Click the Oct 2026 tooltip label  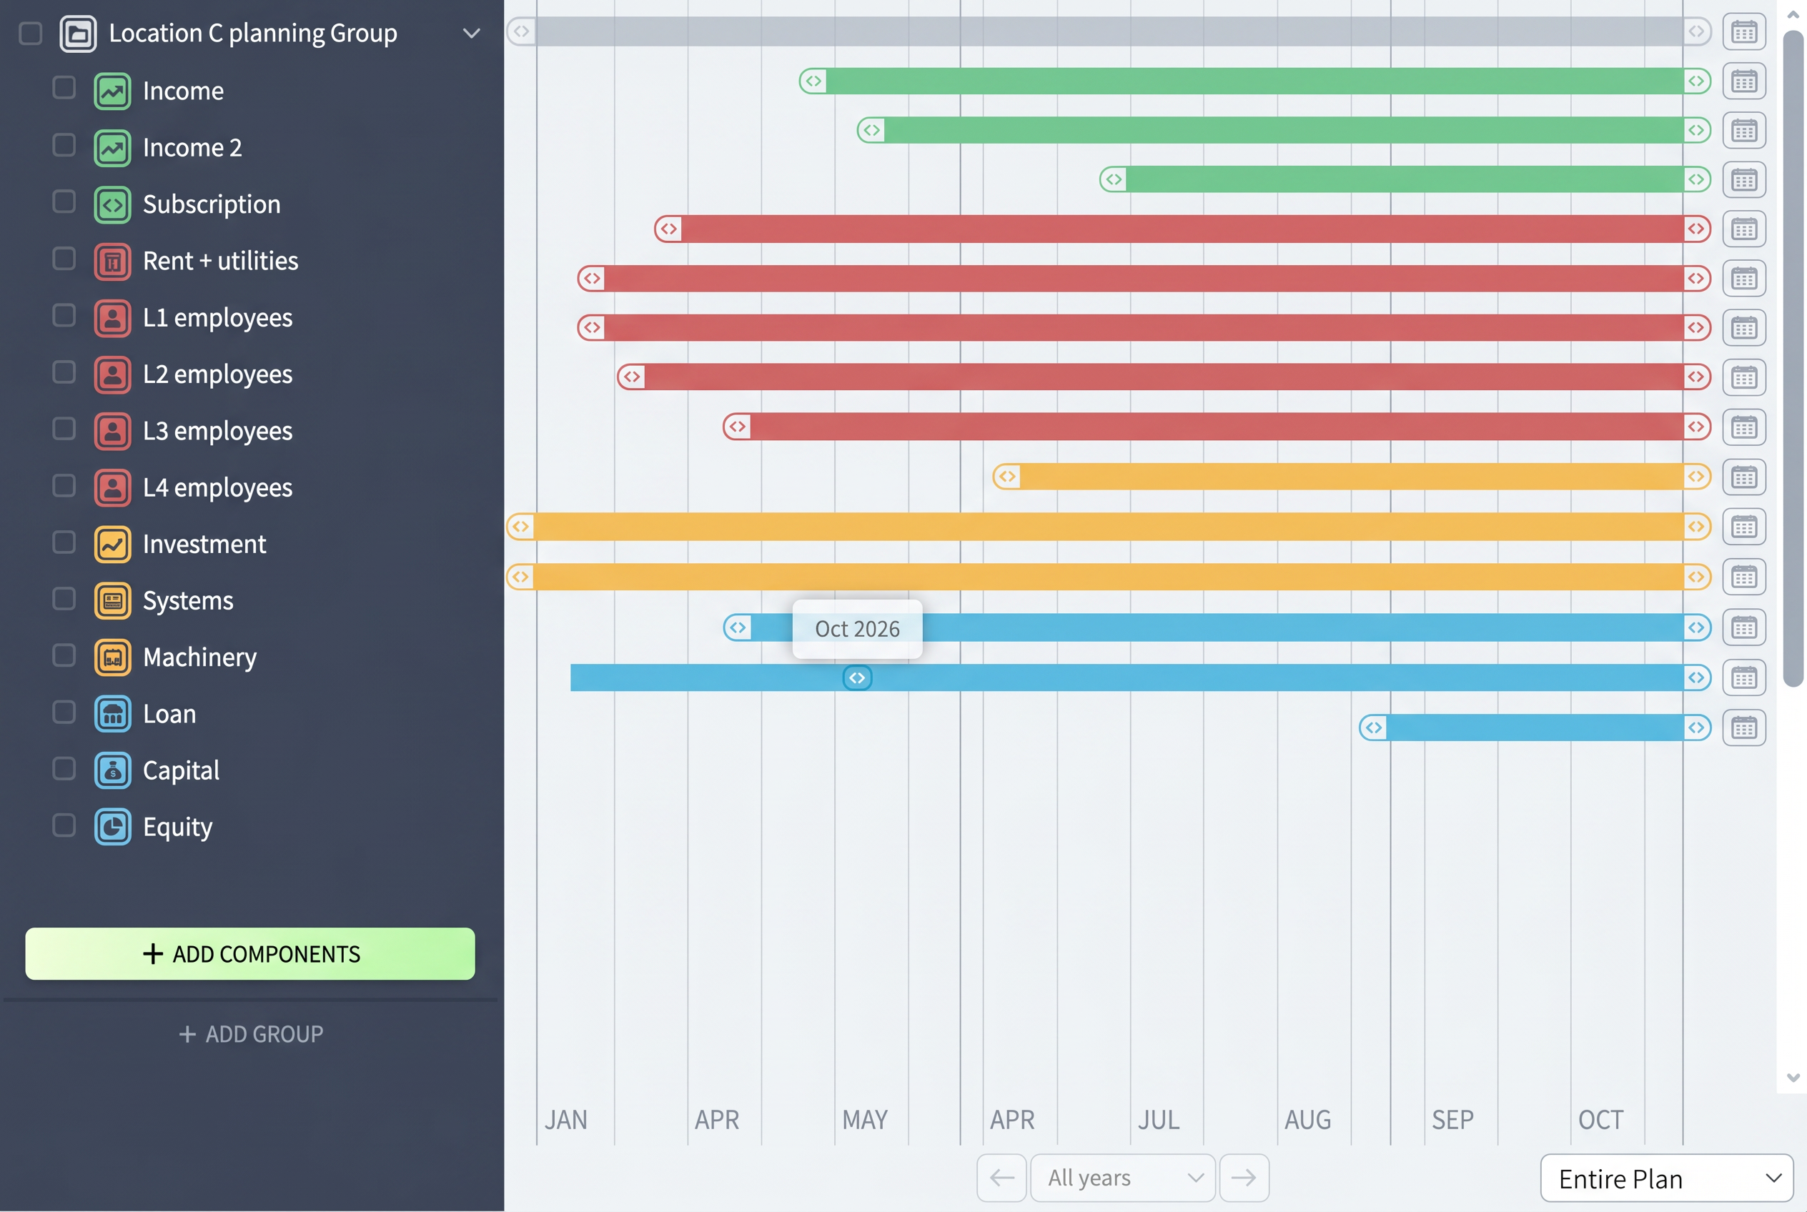pyautogui.click(x=857, y=629)
